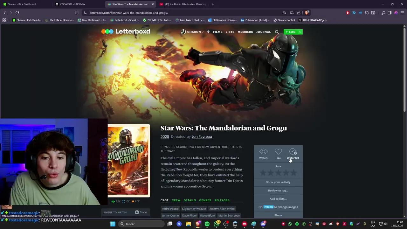Click Review or log...
407x229 pixels.
278,191
